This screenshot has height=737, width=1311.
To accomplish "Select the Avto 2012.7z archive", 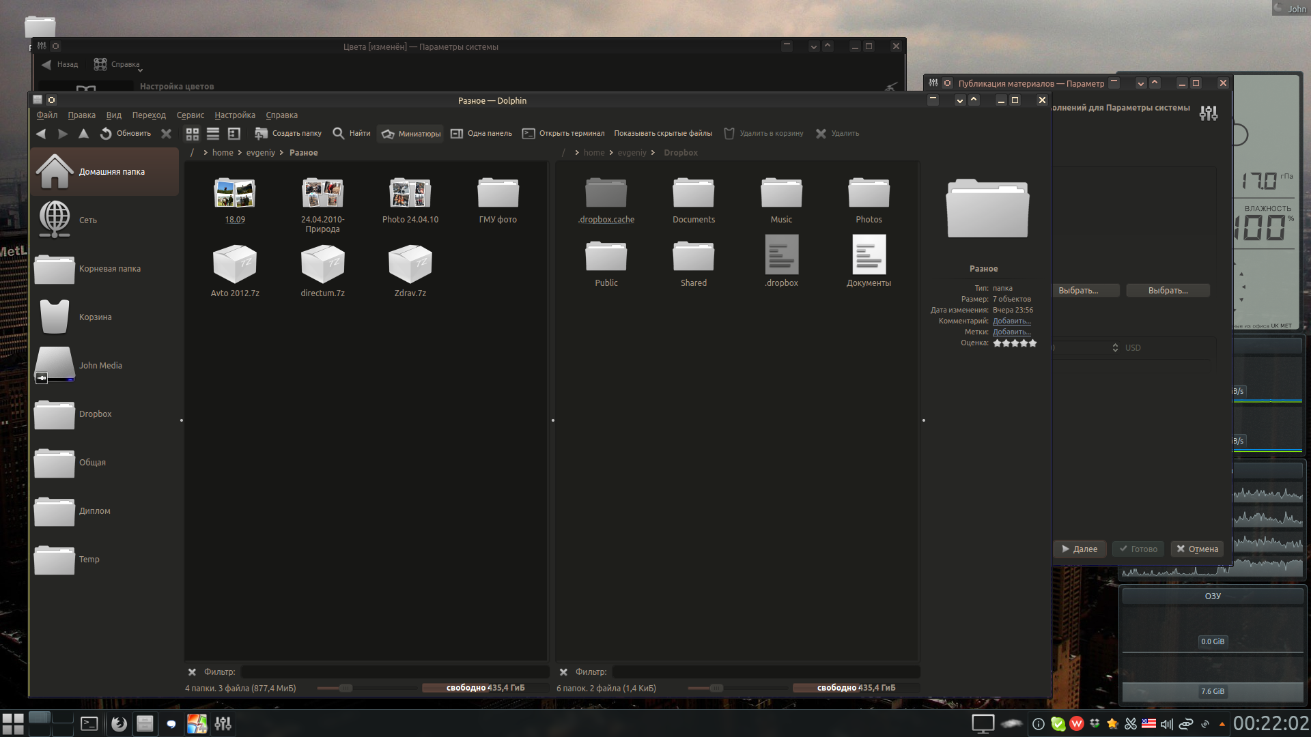I will 235,270.
